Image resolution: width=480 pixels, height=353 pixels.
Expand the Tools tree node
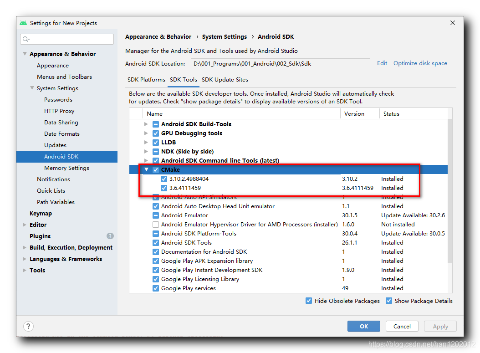(x=25, y=271)
